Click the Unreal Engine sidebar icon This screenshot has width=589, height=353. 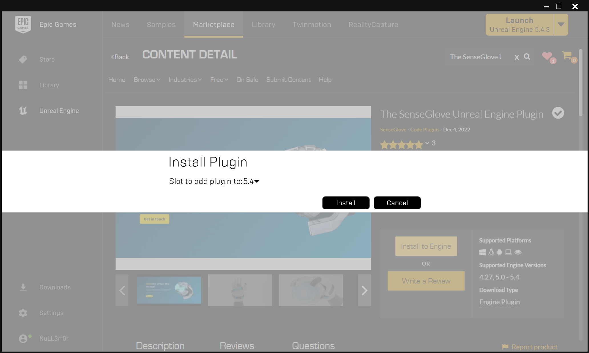[x=23, y=111]
